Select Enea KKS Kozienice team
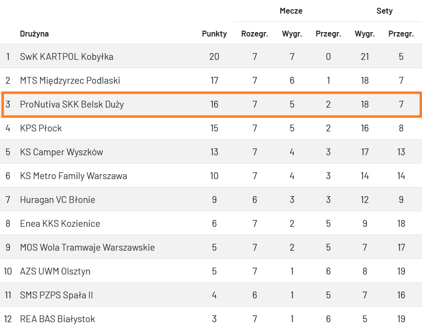 tap(60, 223)
